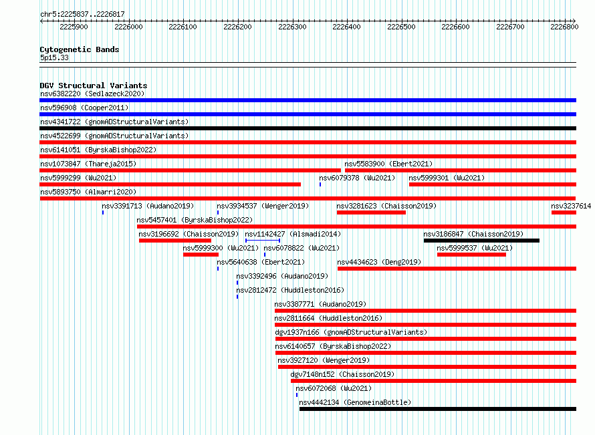Select the black bar for nsv4341722 (gnomADStructuralVariants)
The height and width of the screenshot is (435, 595).
(308, 128)
